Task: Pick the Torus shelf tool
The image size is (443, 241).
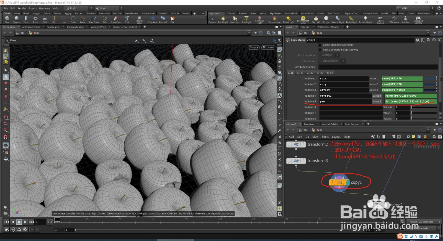Action: [x=35, y=20]
